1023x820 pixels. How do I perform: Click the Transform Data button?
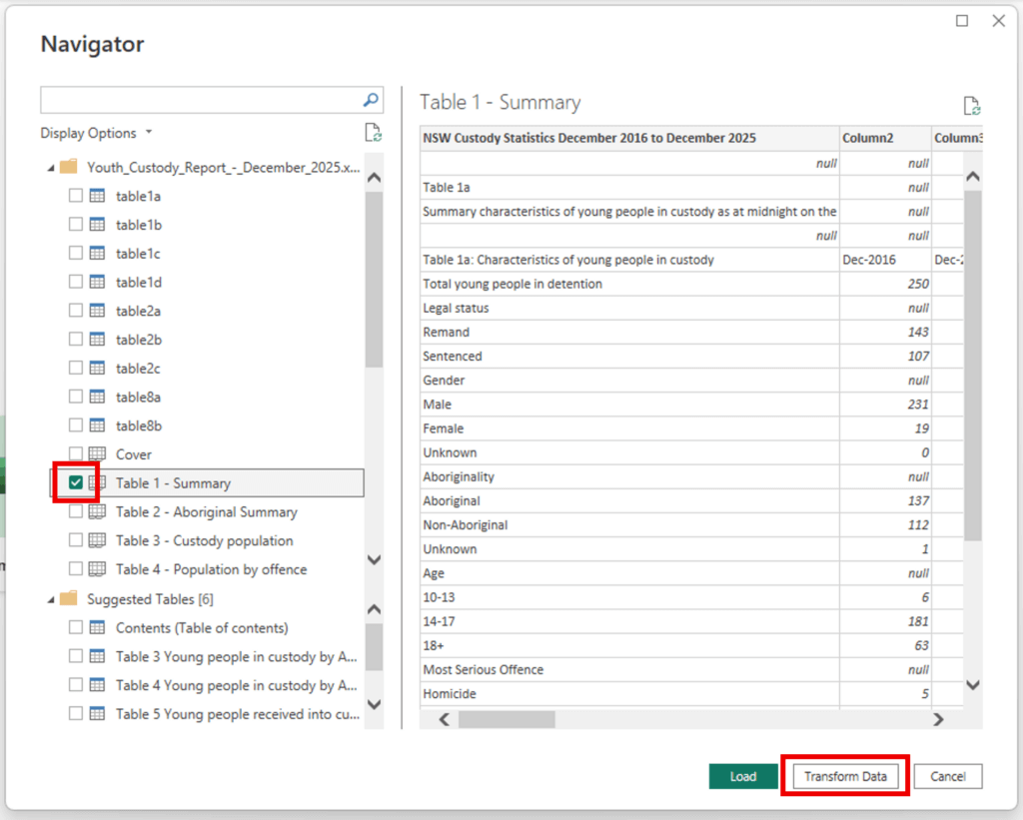click(845, 776)
